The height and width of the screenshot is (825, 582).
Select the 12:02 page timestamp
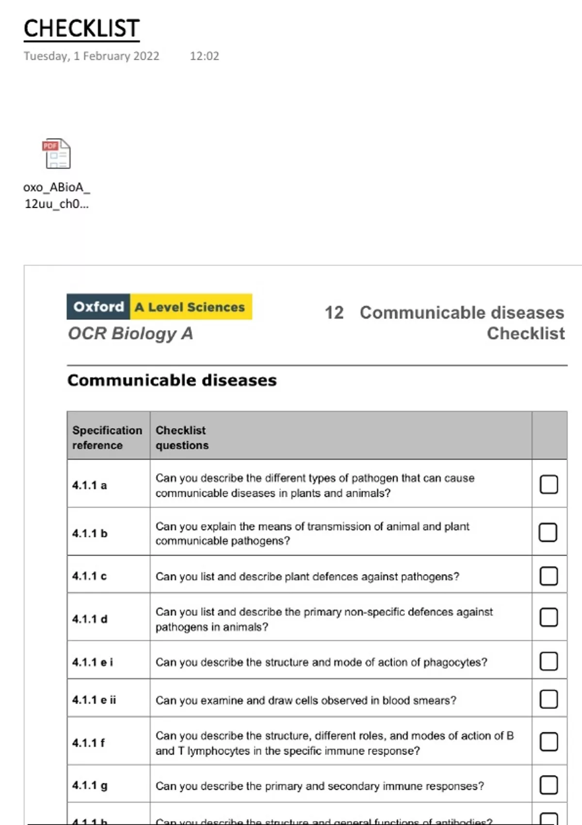tap(204, 56)
